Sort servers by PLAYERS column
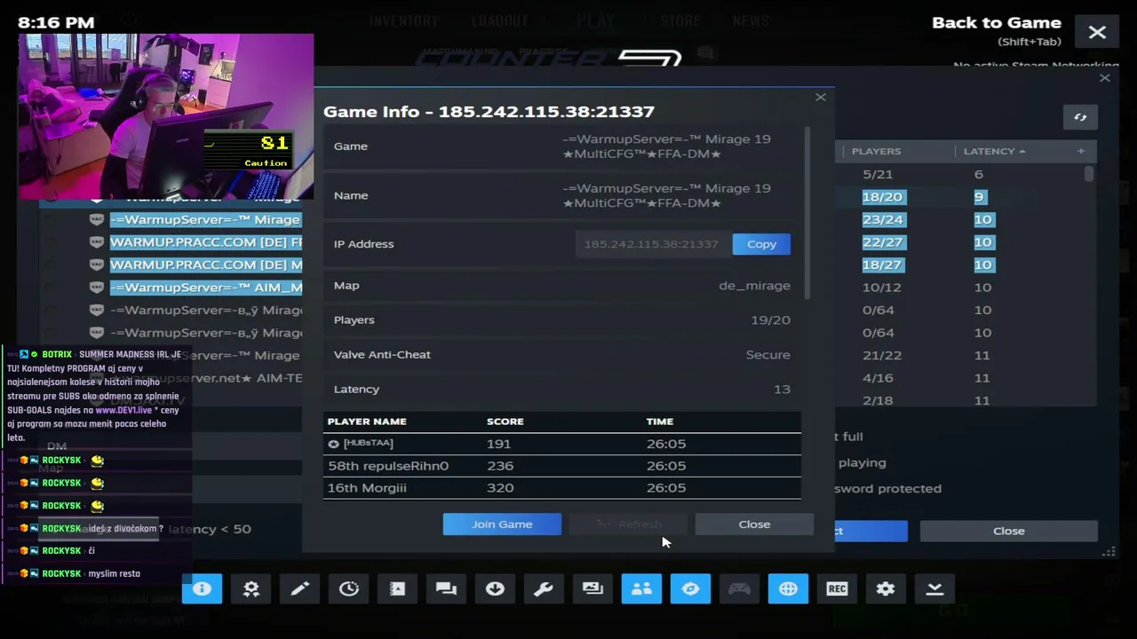The image size is (1137, 639). 876,151
